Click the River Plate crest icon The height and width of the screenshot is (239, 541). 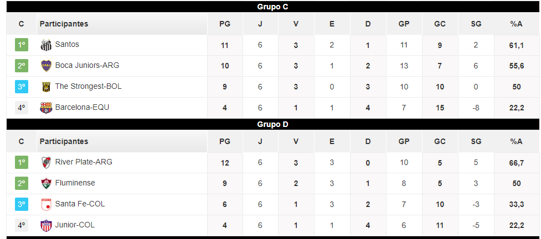click(x=46, y=162)
